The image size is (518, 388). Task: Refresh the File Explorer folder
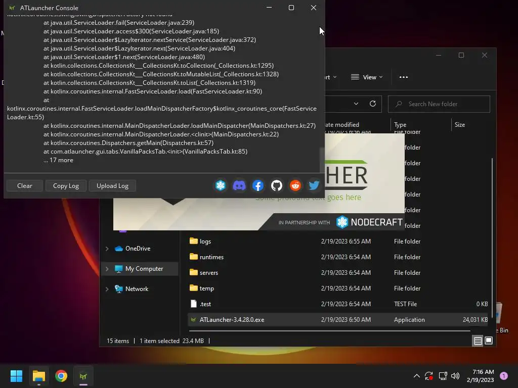(373, 104)
